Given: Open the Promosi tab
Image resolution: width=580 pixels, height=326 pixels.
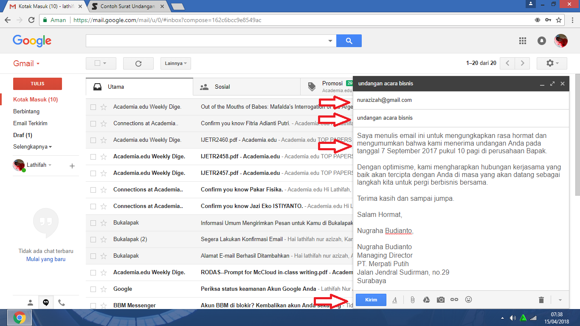Looking at the screenshot, I should [332, 84].
